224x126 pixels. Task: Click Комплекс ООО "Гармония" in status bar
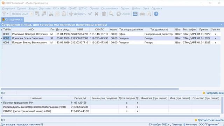(x=201, y=125)
